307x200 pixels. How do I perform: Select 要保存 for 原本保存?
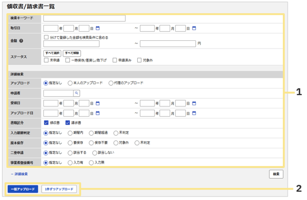[70, 143]
